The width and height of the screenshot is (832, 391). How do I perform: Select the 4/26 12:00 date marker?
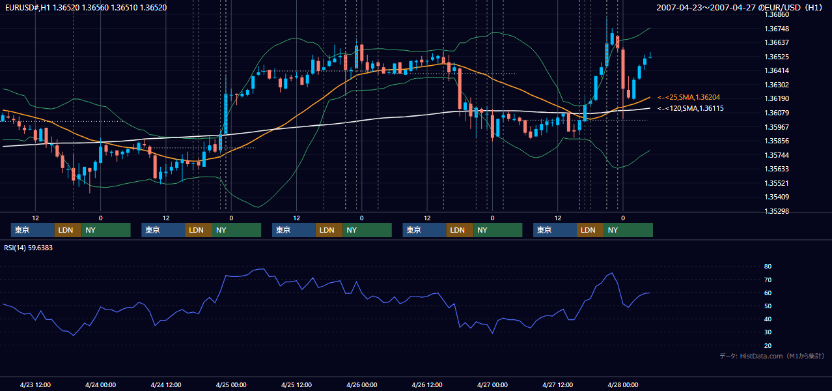coord(427,384)
